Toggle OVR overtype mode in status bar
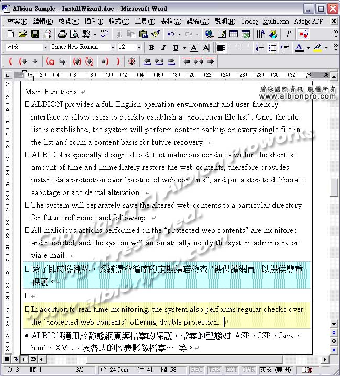 point(248,369)
